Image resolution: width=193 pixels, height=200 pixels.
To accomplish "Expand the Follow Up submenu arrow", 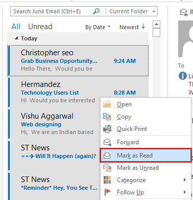I will point(185,192).
